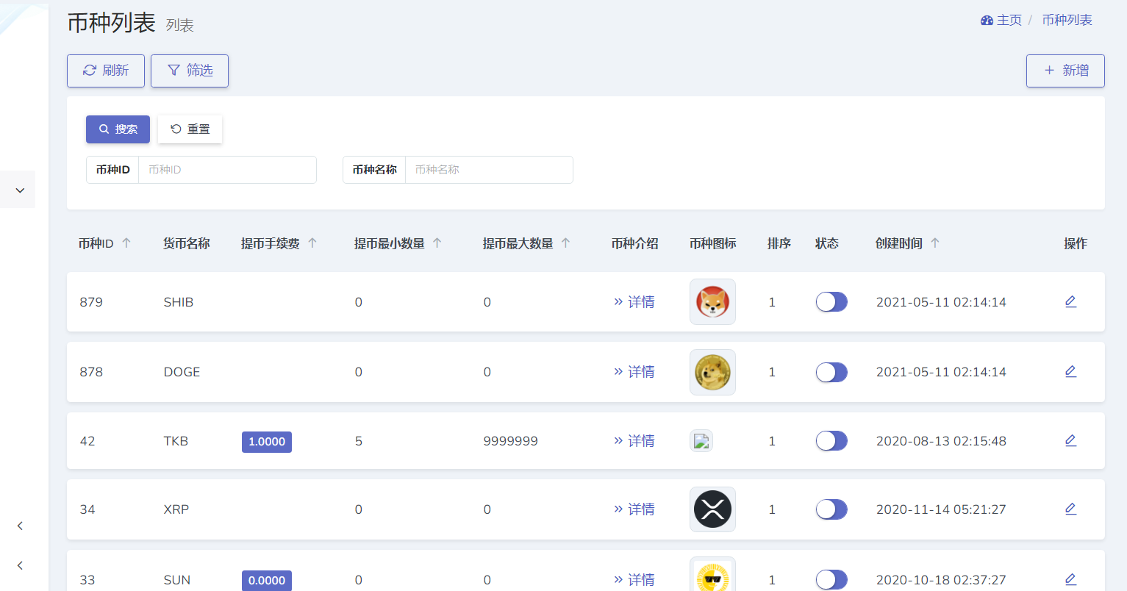Focus the 币种名称 input field

click(489, 170)
